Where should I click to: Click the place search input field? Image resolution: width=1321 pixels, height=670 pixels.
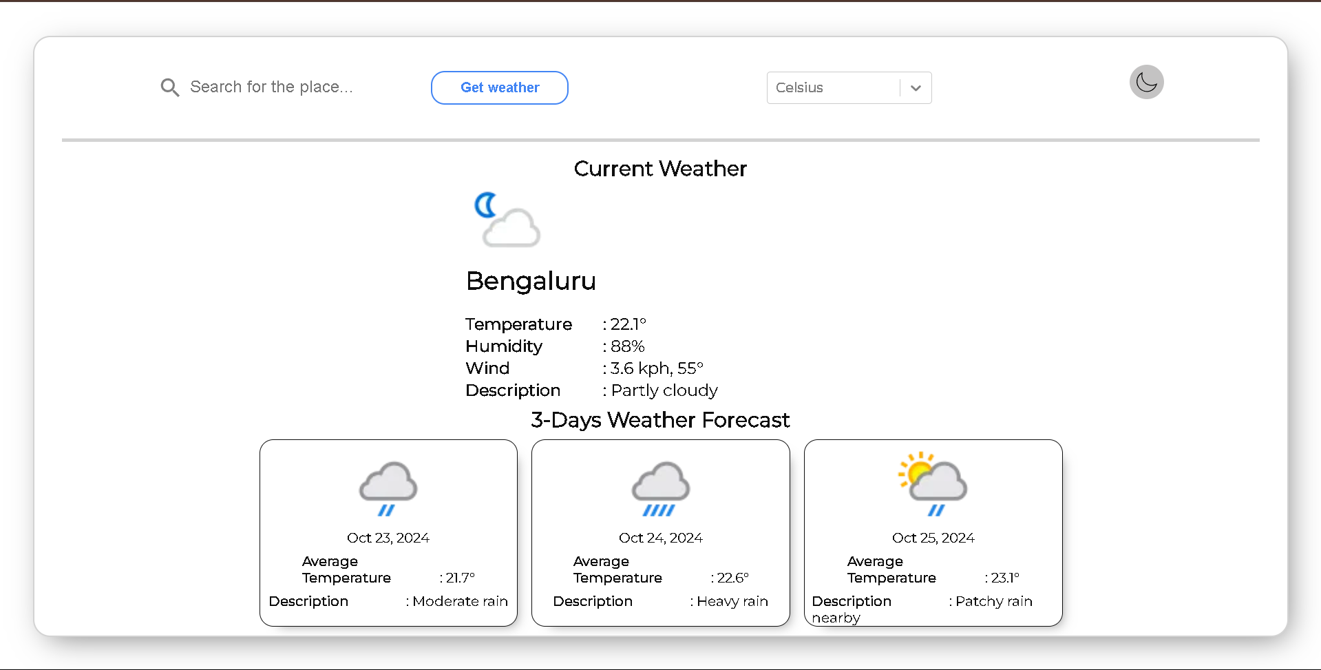(x=289, y=87)
